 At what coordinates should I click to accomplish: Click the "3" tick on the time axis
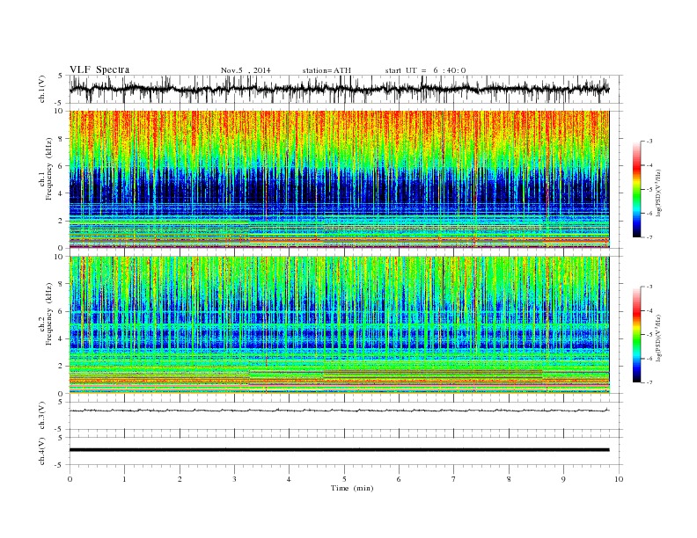(x=234, y=479)
